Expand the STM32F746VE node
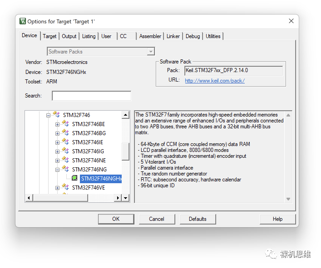 (57, 188)
